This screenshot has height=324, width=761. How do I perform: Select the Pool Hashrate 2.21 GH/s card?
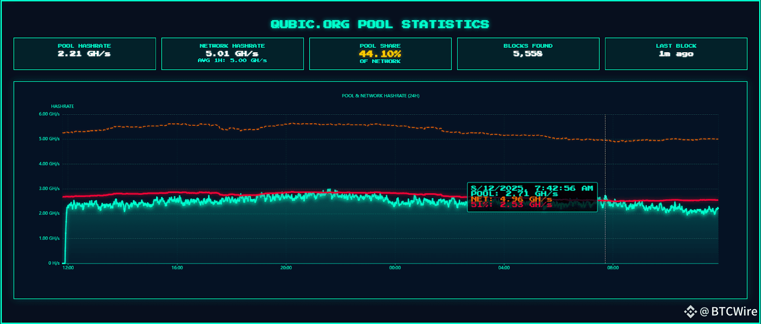click(85, 54)
